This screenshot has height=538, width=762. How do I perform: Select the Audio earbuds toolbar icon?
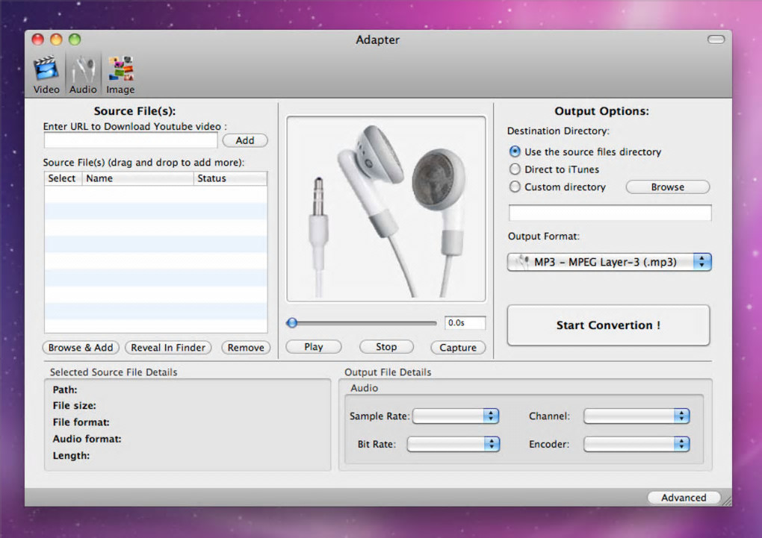coord(83,75)
